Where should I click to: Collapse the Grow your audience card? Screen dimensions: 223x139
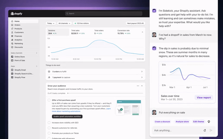pyautogui.click(x=142, y=86)
